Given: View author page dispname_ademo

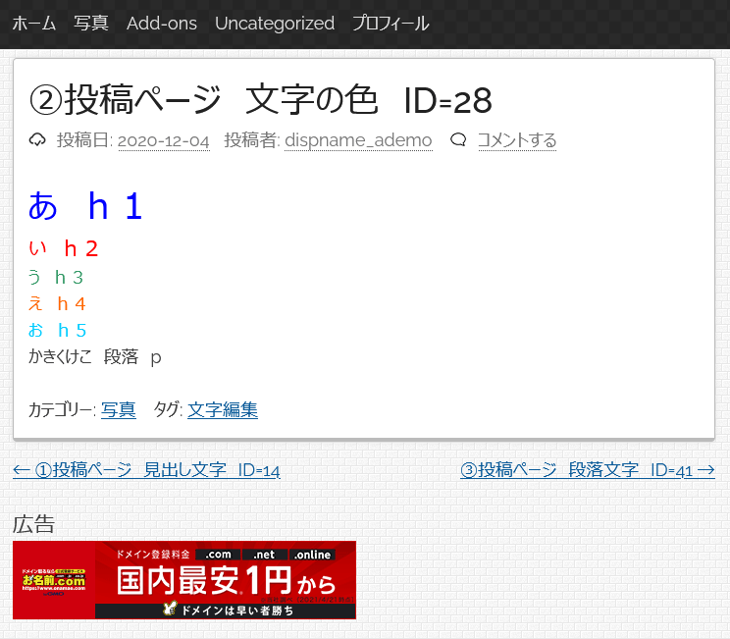Looking at the screenshot, I should point(358,140).
